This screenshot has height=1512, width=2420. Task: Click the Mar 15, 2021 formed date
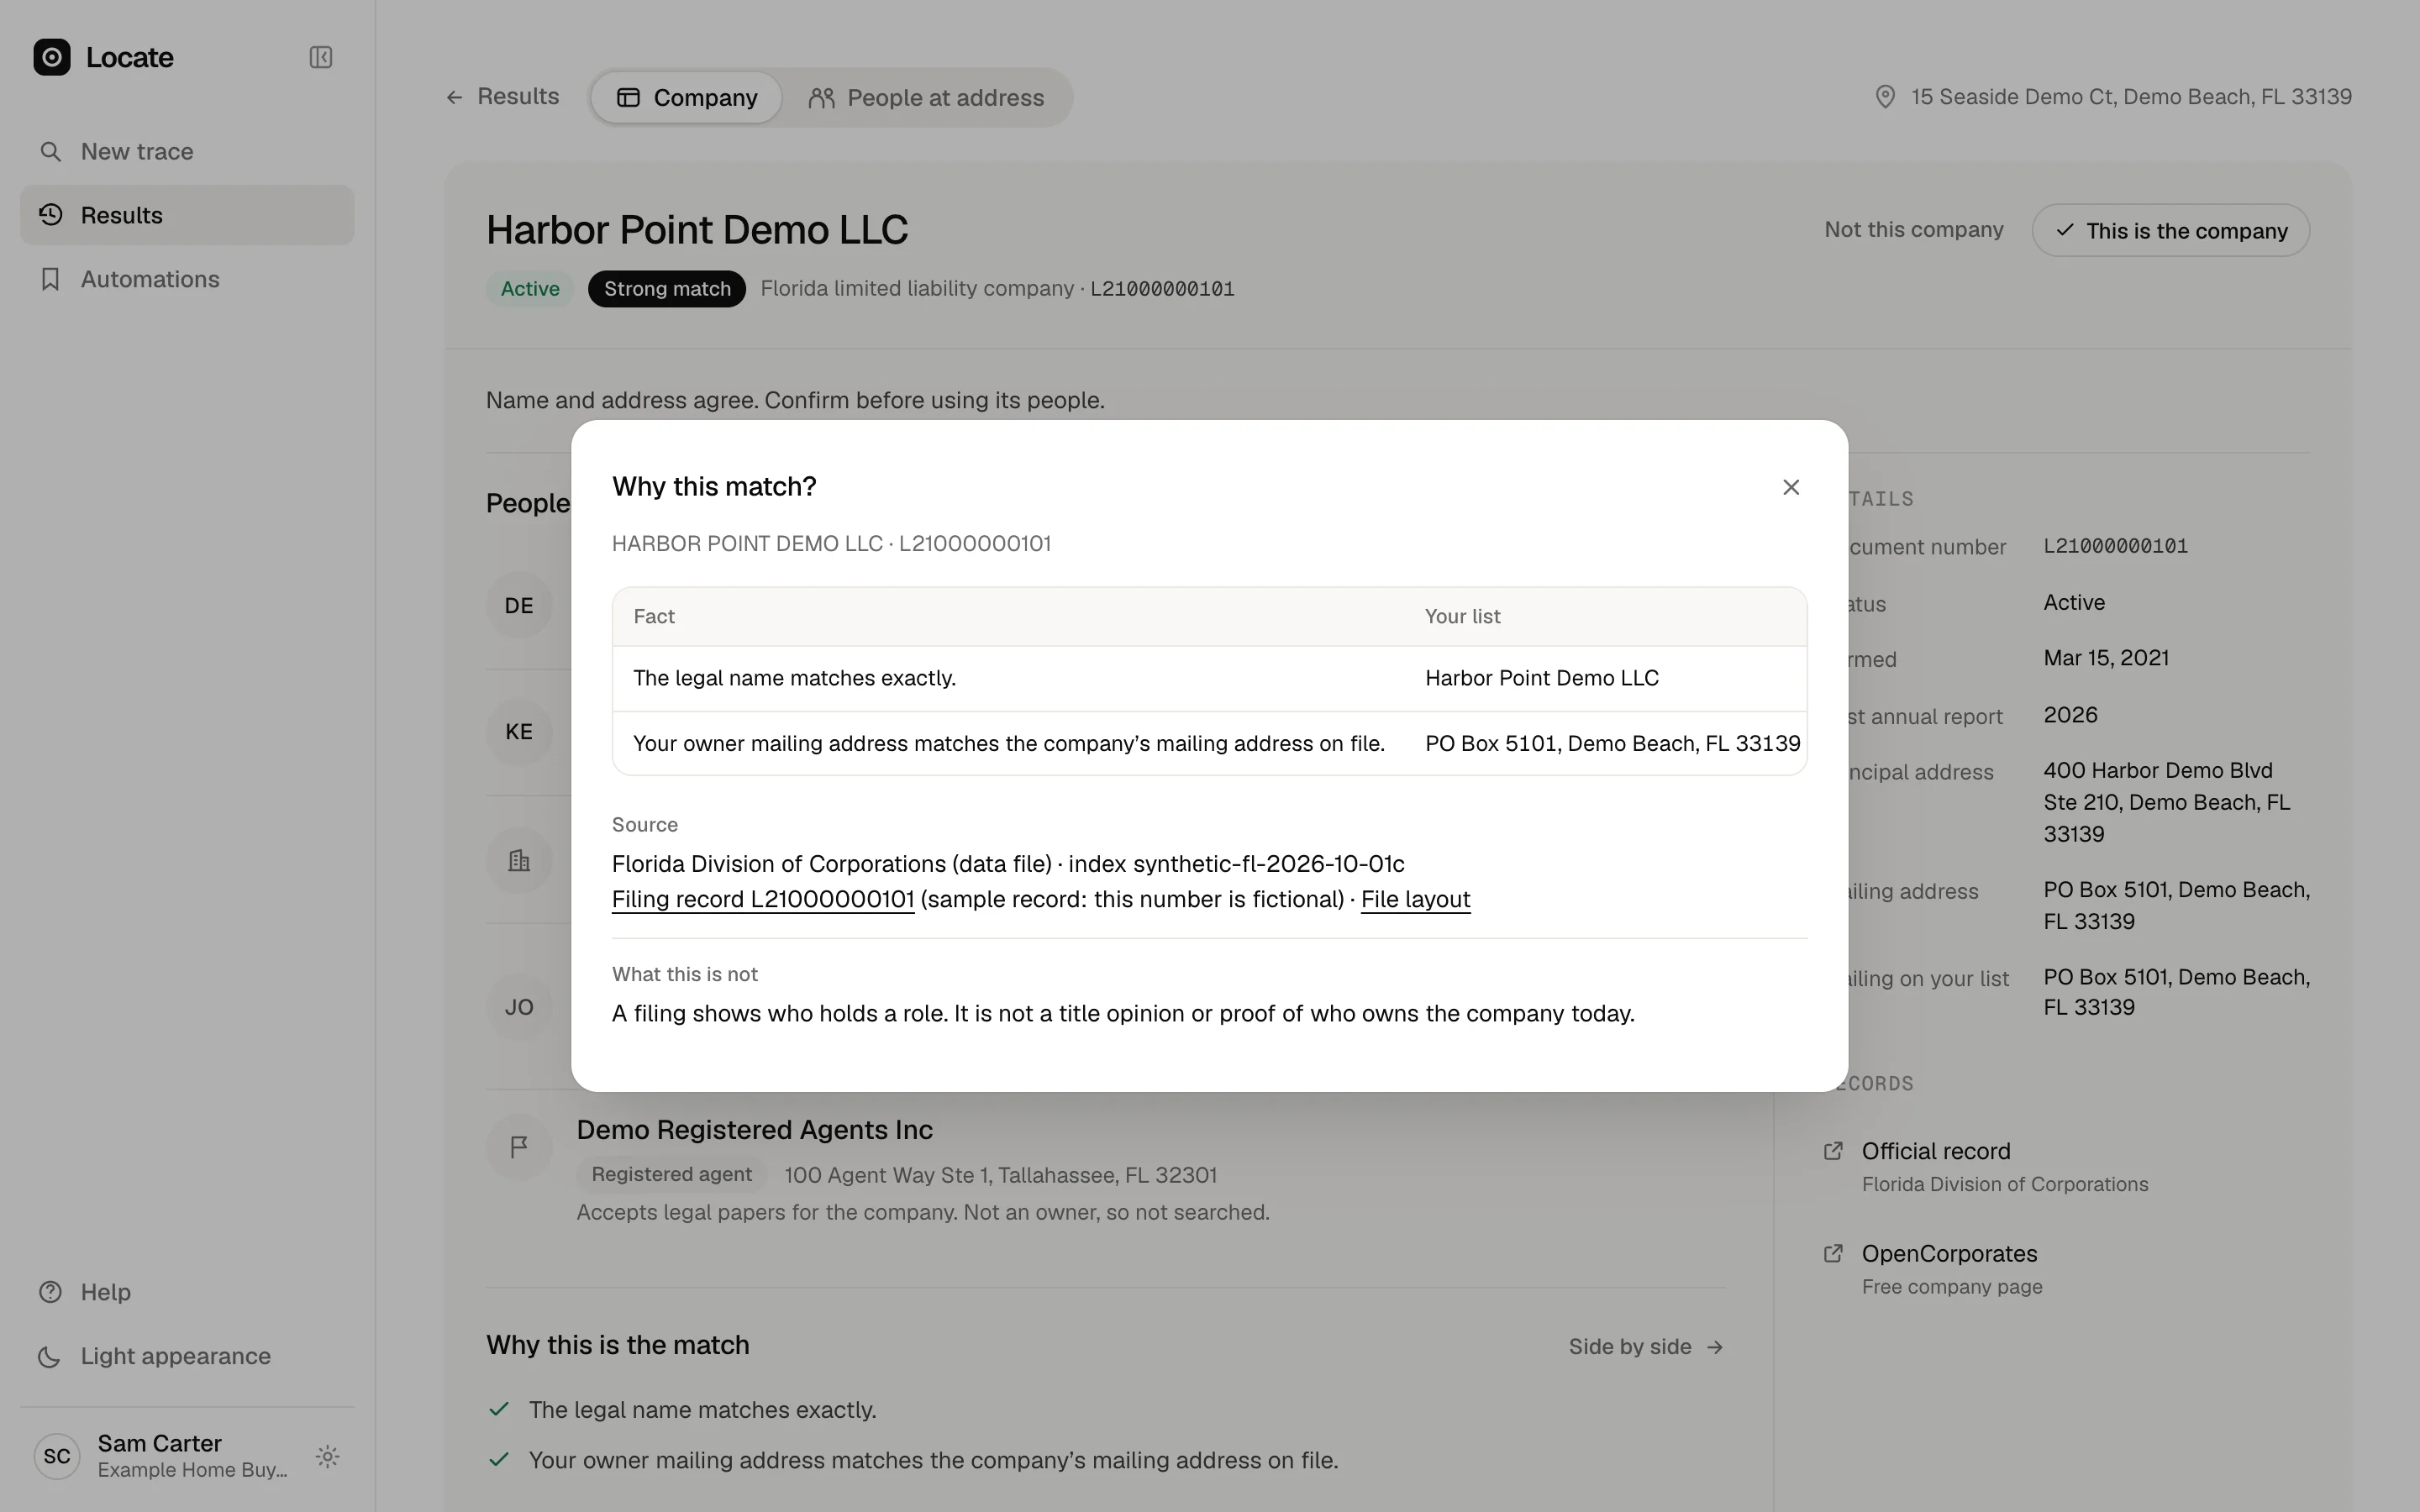coord(2106,658)
